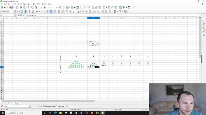Accept the formula with green checkmark

pyautogui.click(x=23, y=15)
